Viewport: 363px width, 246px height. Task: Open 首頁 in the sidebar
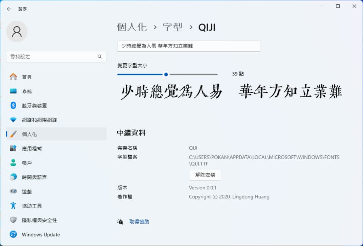pyautogui.click(x=56, y=77)
